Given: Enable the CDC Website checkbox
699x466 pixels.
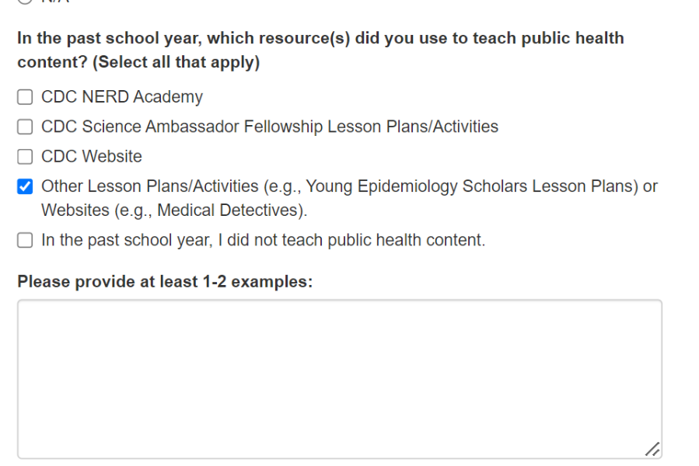Looking at the screenshot, I should (x=26, y=157).
